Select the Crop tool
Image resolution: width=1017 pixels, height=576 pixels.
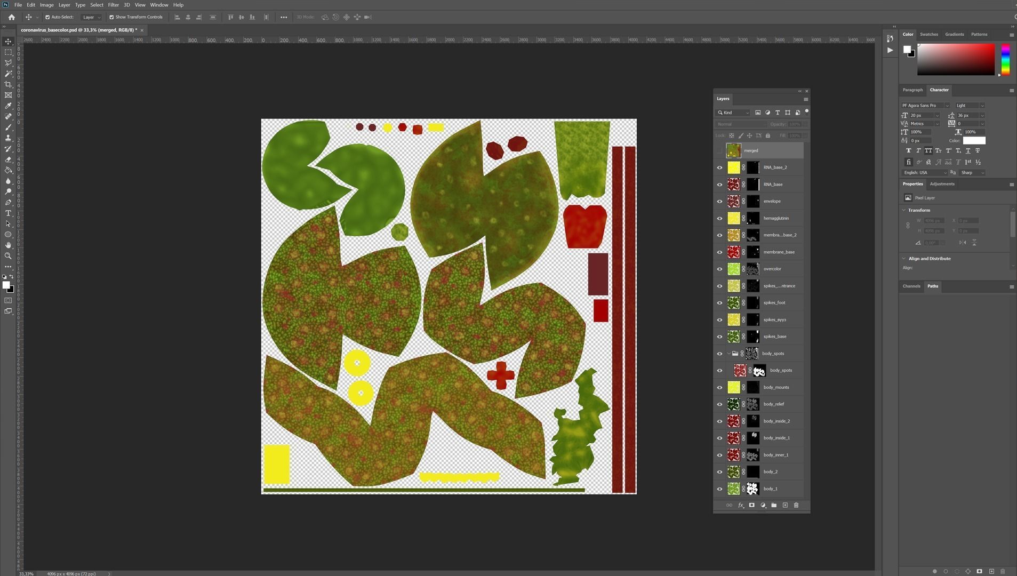(8, 84)
